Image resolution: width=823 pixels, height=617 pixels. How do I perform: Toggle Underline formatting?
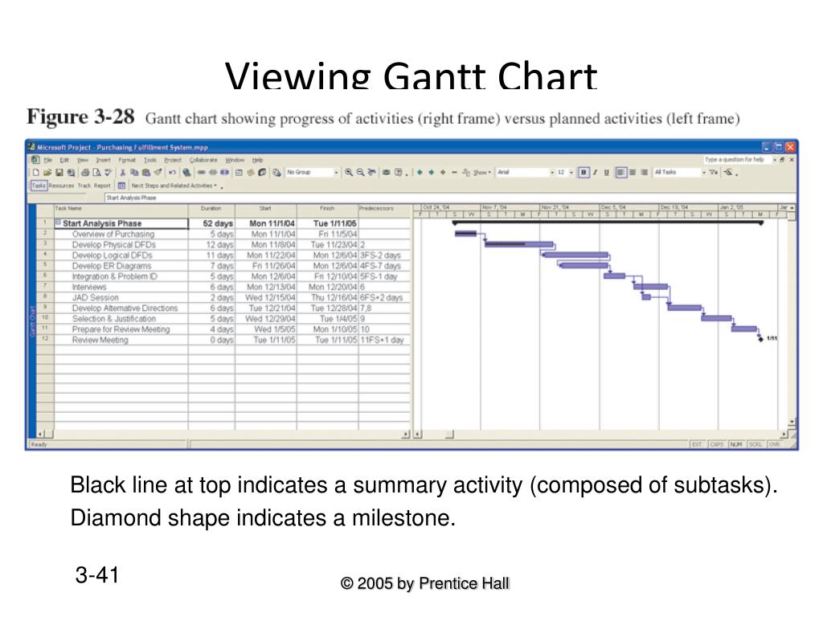click(607, 172)
